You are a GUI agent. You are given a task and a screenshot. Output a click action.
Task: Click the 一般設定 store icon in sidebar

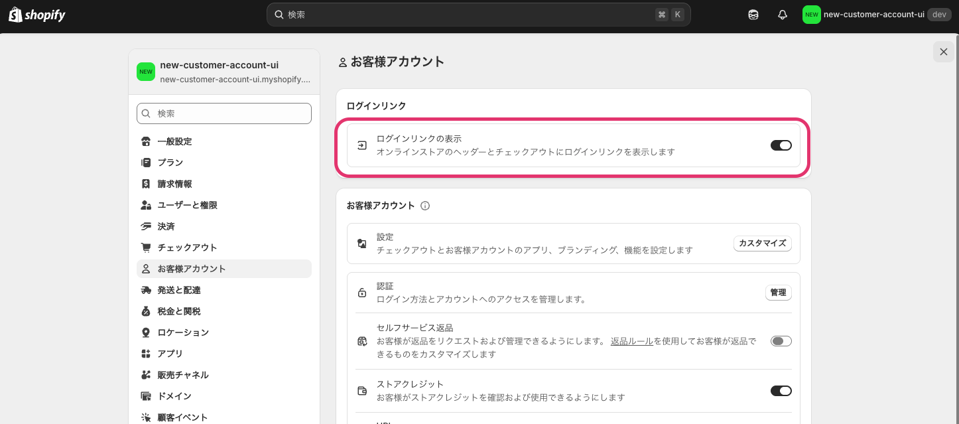click(146, 141)
